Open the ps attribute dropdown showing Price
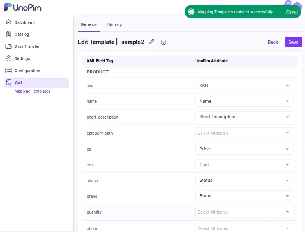Viewport: 305px width, 232px height. pos(244,149)
